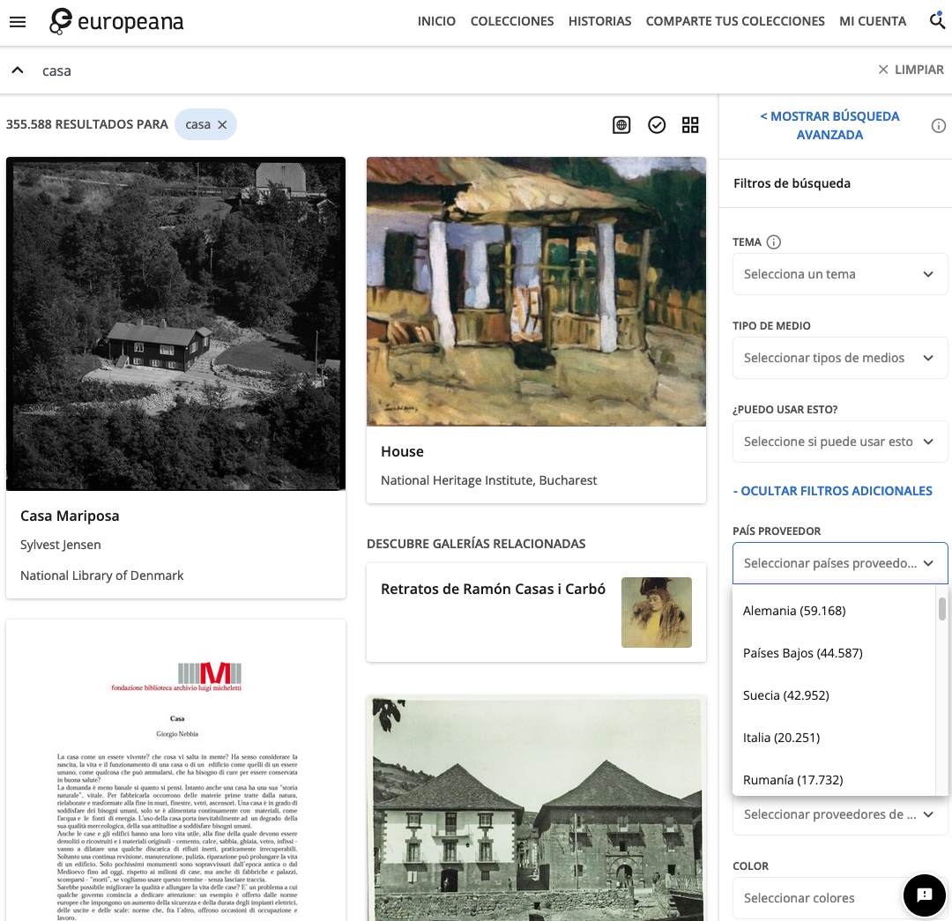Select Rumanía (17.732) option
The width and height of the screenshot is (952, 921).
click(835, 779)
